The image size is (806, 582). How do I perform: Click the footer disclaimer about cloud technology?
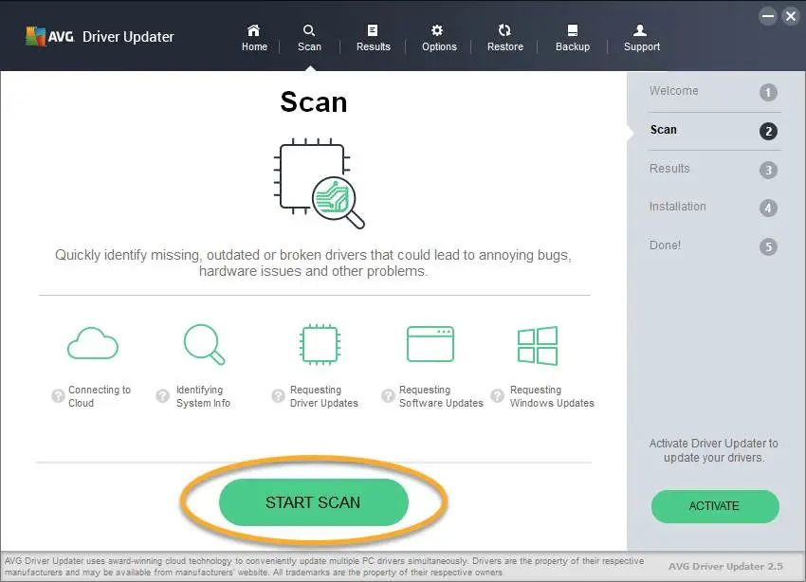click(324, 567)
